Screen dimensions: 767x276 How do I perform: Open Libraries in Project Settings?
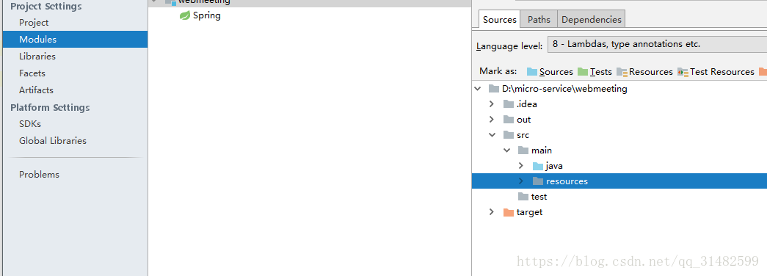click(37, 57)
